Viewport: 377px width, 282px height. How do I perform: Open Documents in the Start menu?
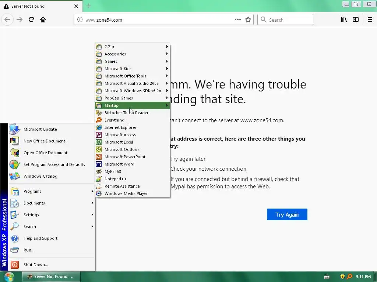(x=52, y=203)
